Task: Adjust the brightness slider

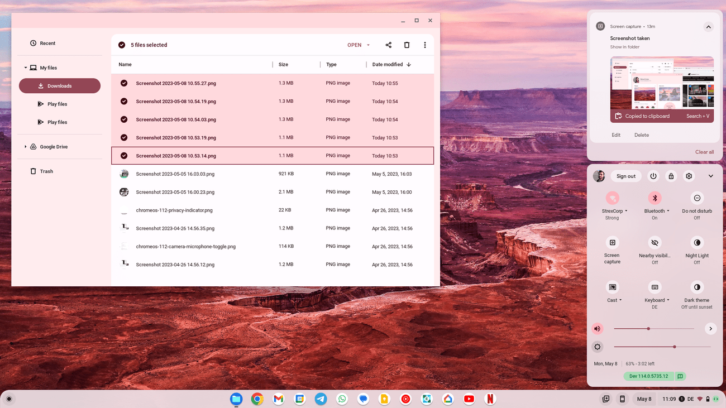Action: click(674, 347)
